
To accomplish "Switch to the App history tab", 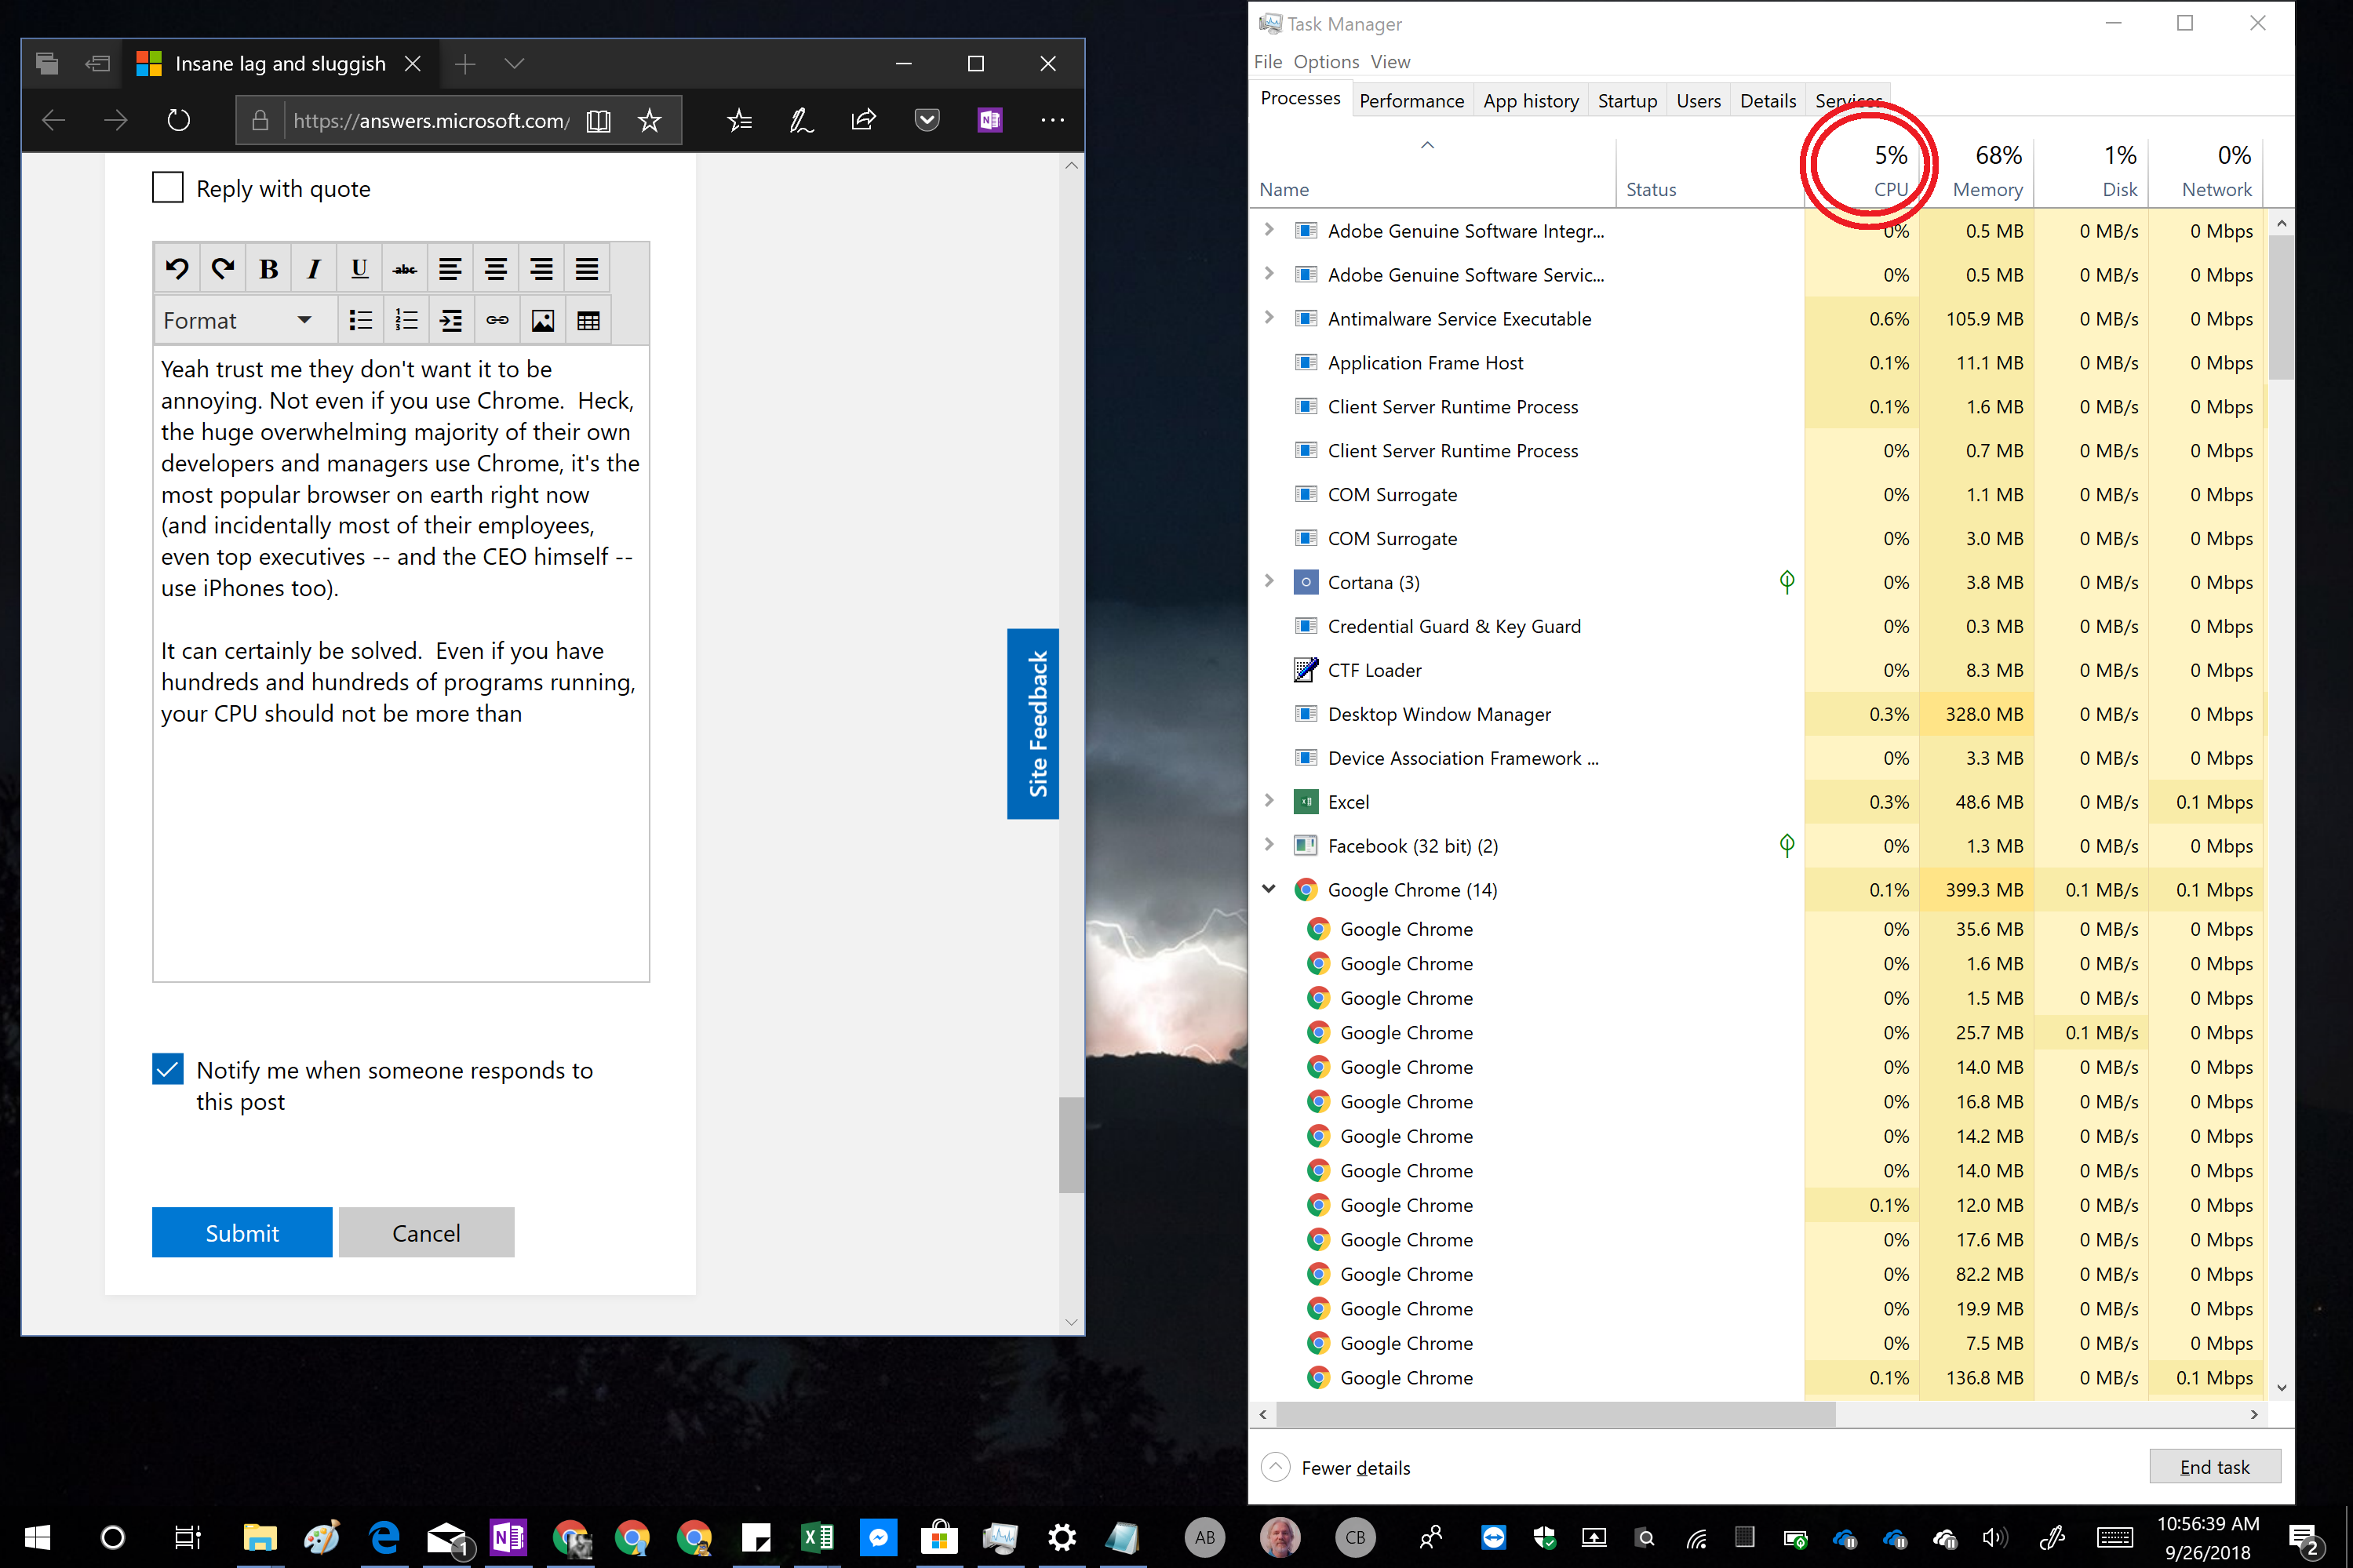I will [1530, 101].
